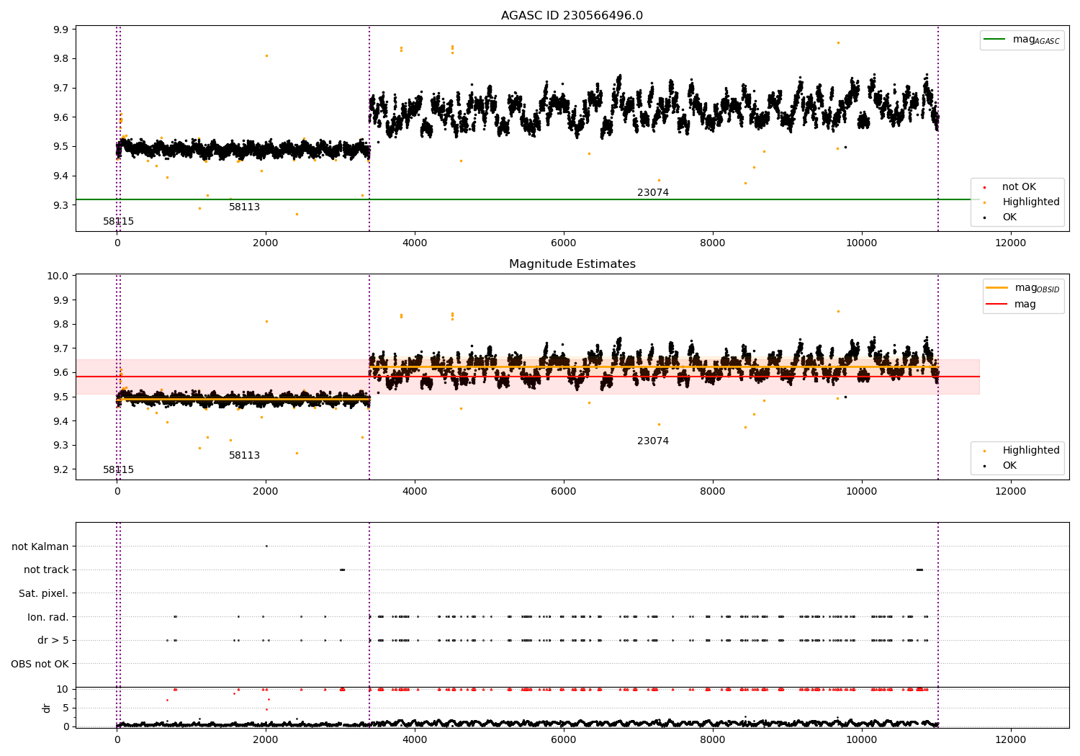Click the '10.0' y-tick in Magnitude Estimates plot

coord(58,276)
